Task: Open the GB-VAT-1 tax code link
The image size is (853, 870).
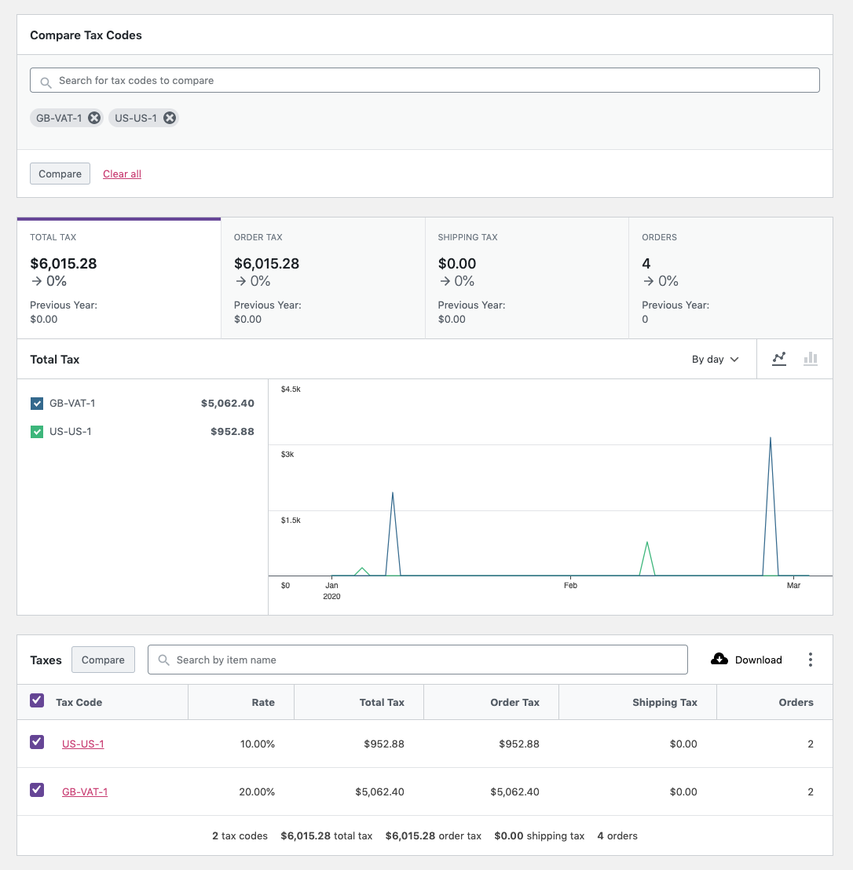Action: tap(85, 791)
